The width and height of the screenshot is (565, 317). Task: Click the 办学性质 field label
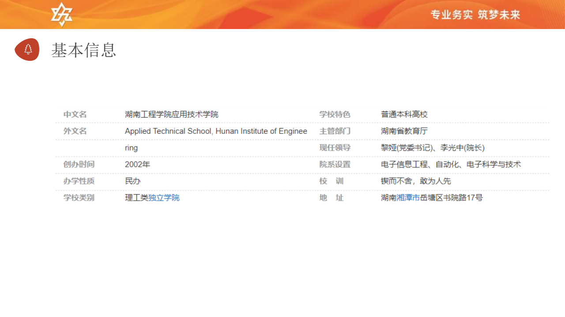[79, 181]
